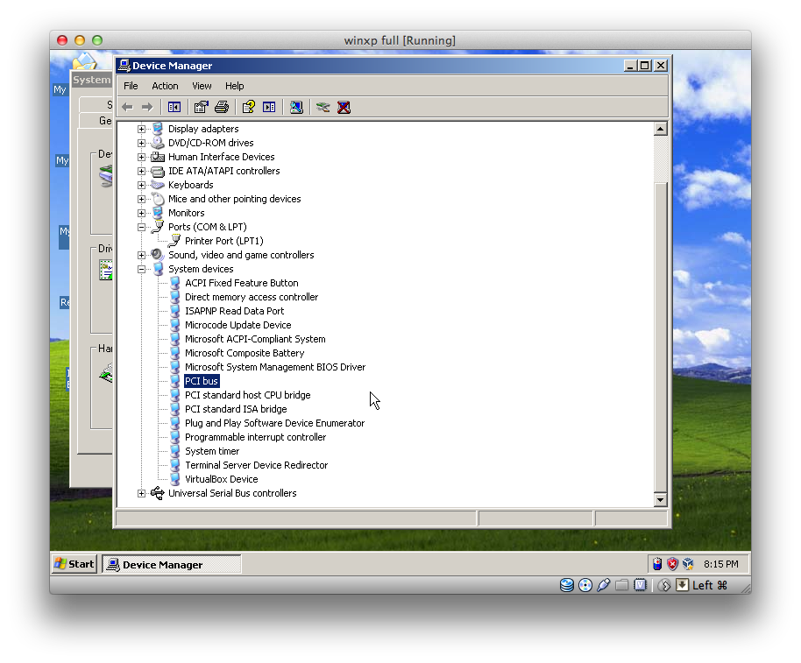801x663 pixels.
Task: Collapse the Ports (COM & LPT) node
Action: (141, 227)
